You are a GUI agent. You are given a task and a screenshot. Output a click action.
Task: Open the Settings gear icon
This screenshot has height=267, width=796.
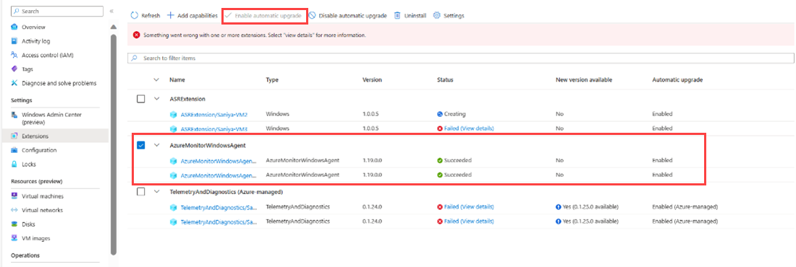coord(436,16)
